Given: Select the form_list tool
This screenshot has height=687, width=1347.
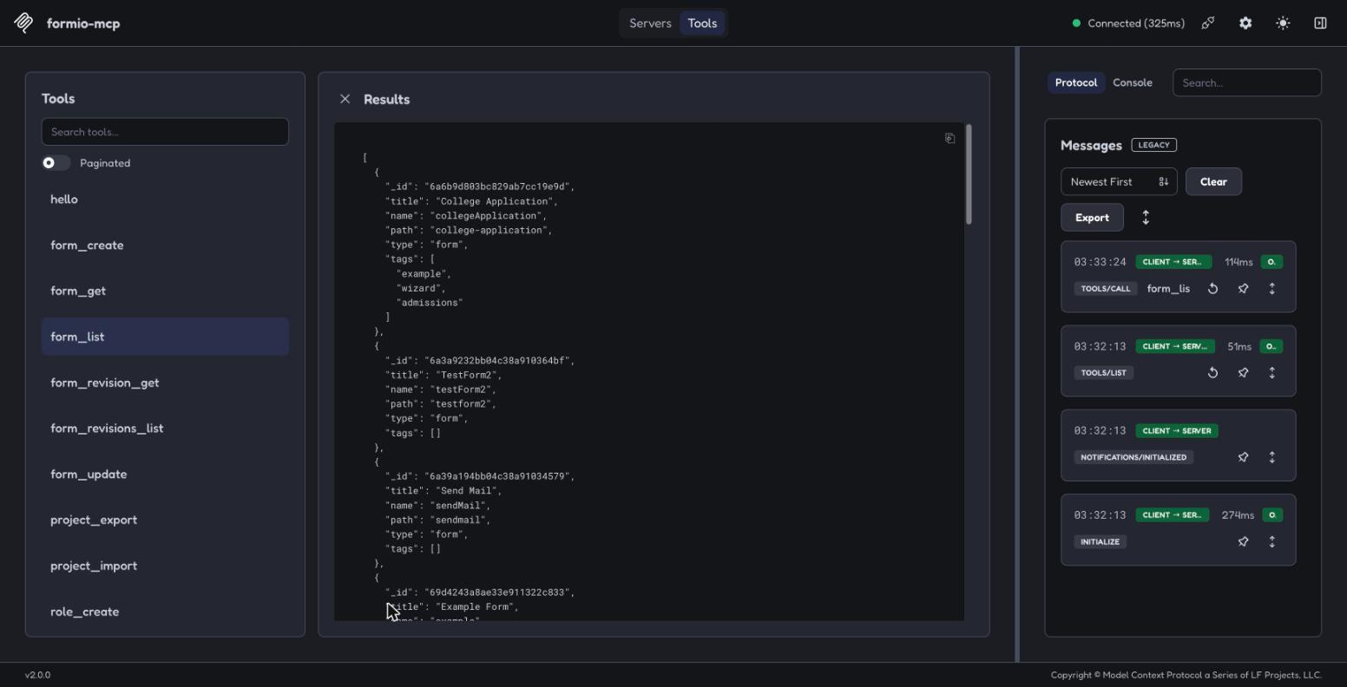Looking at the screenshot, I should (165, 337).
